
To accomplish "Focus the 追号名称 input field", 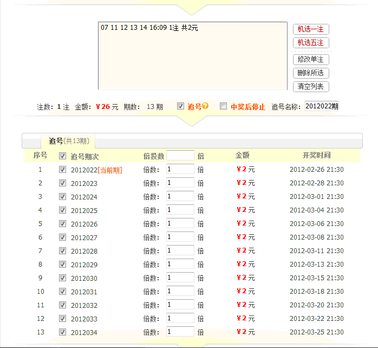I will pos(322,106).
